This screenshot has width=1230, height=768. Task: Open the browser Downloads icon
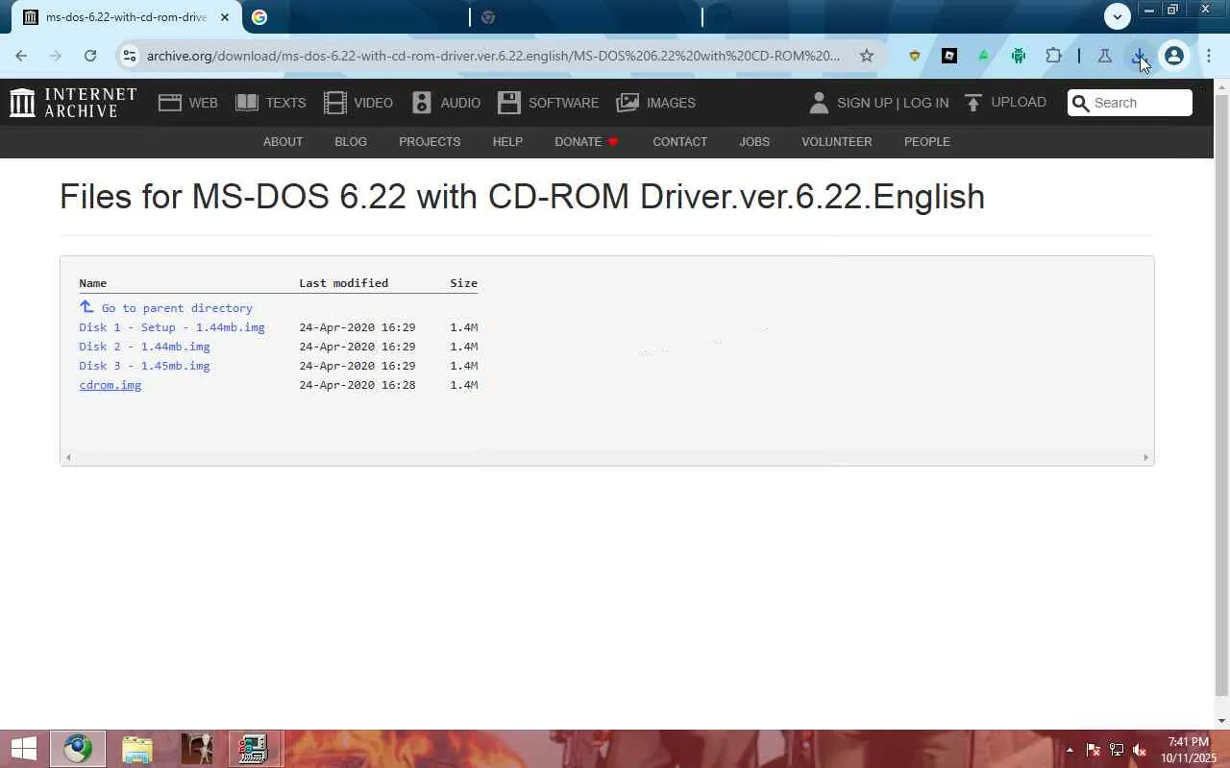point(1140,56)
